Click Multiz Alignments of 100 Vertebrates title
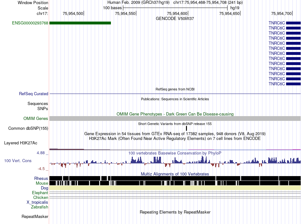The height and width of the screenshot is (224, 301). coord(175,174)
